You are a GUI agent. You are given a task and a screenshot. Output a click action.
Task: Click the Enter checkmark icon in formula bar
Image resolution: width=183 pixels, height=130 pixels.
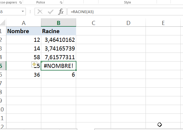[51, 12]
